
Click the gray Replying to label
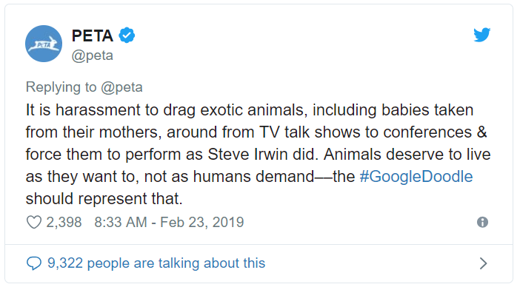[x=61, y=87]
